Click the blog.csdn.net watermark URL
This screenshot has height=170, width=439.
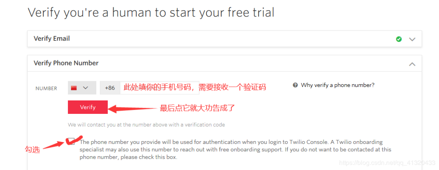(x=387, y=162)
